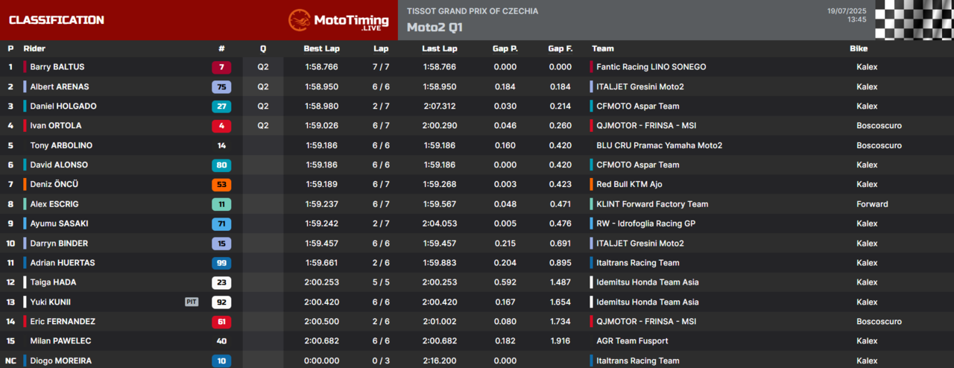Screen dimensions: 954x368
Task: Click the Forward bike entry
Action: coord(872,204)
